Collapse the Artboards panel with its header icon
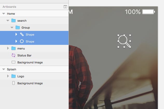 [65, 7]
